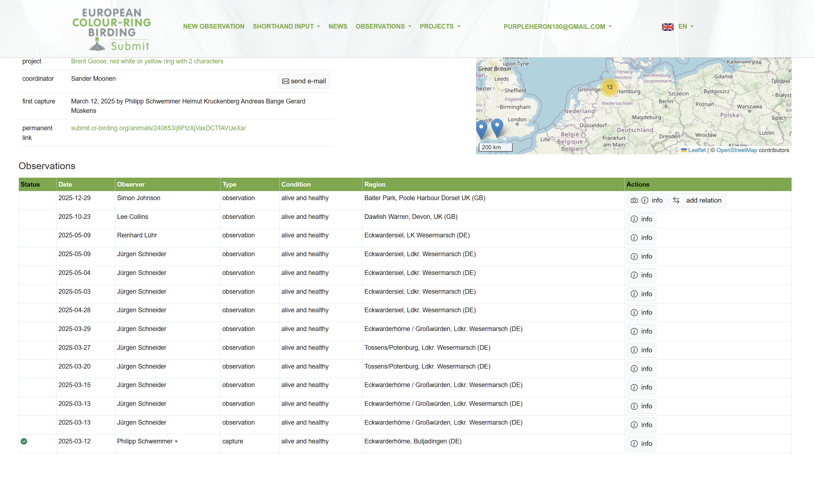Click the UK flag language icon
815x480 pixels.
667,27
